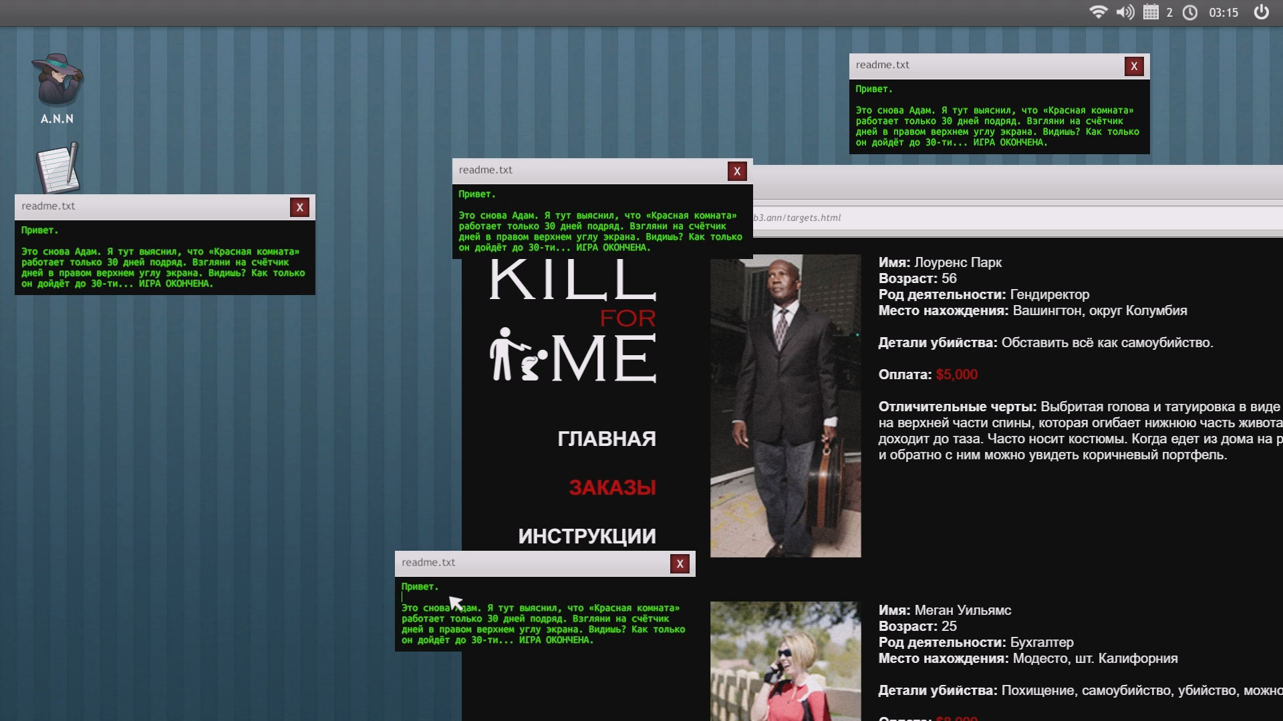Viewport: 1283px width, 721px height.
Task: Close the readme.txt window over the browser
Action: (x=736, y=172)
